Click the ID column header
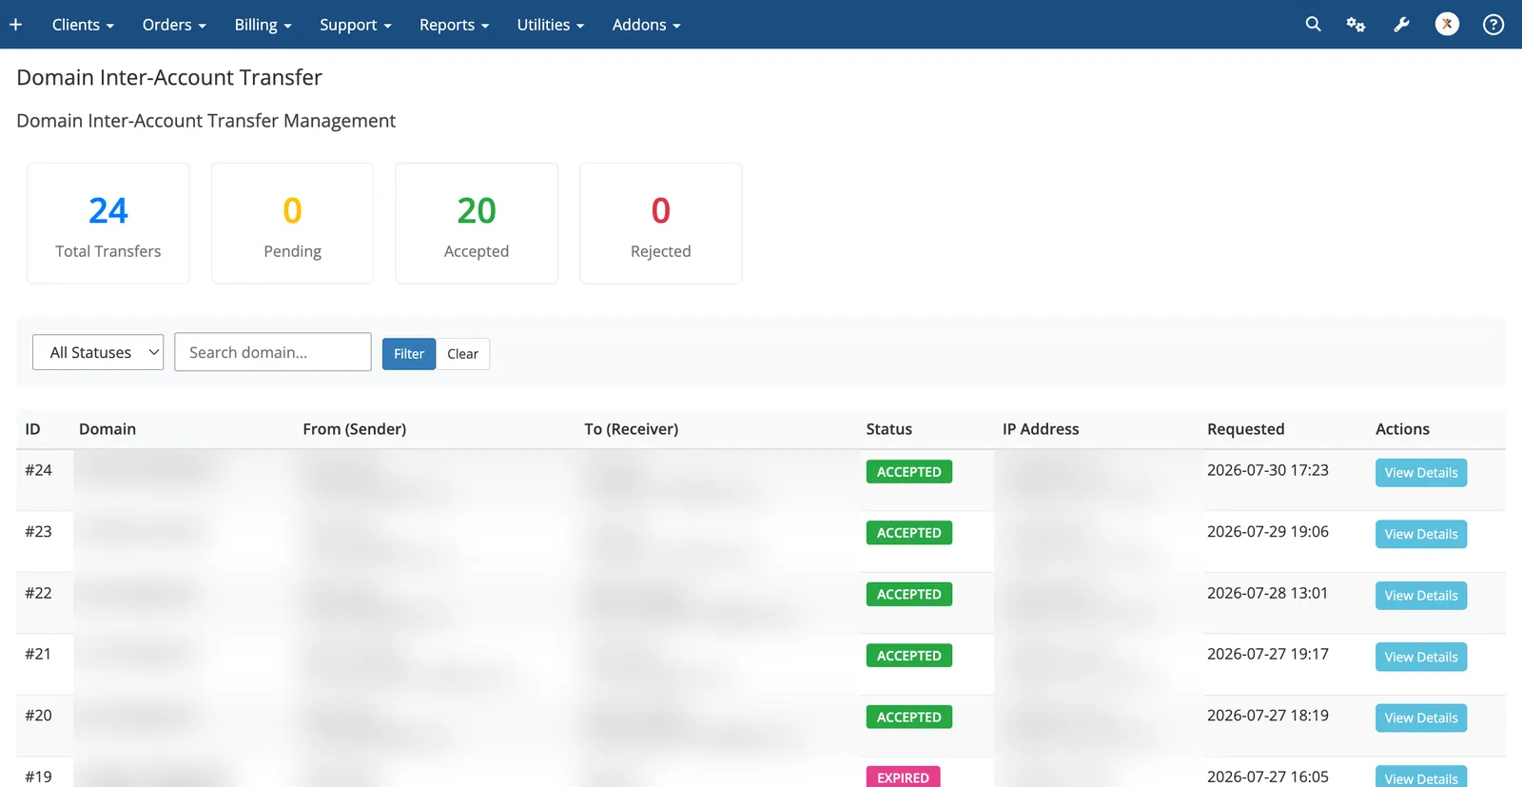Image resolution: width=1522 pixels, height=787 pixels. (32, 429)
